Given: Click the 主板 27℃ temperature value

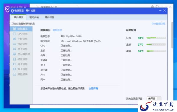Looking at the screenshot, I should [x=141, y=44].
